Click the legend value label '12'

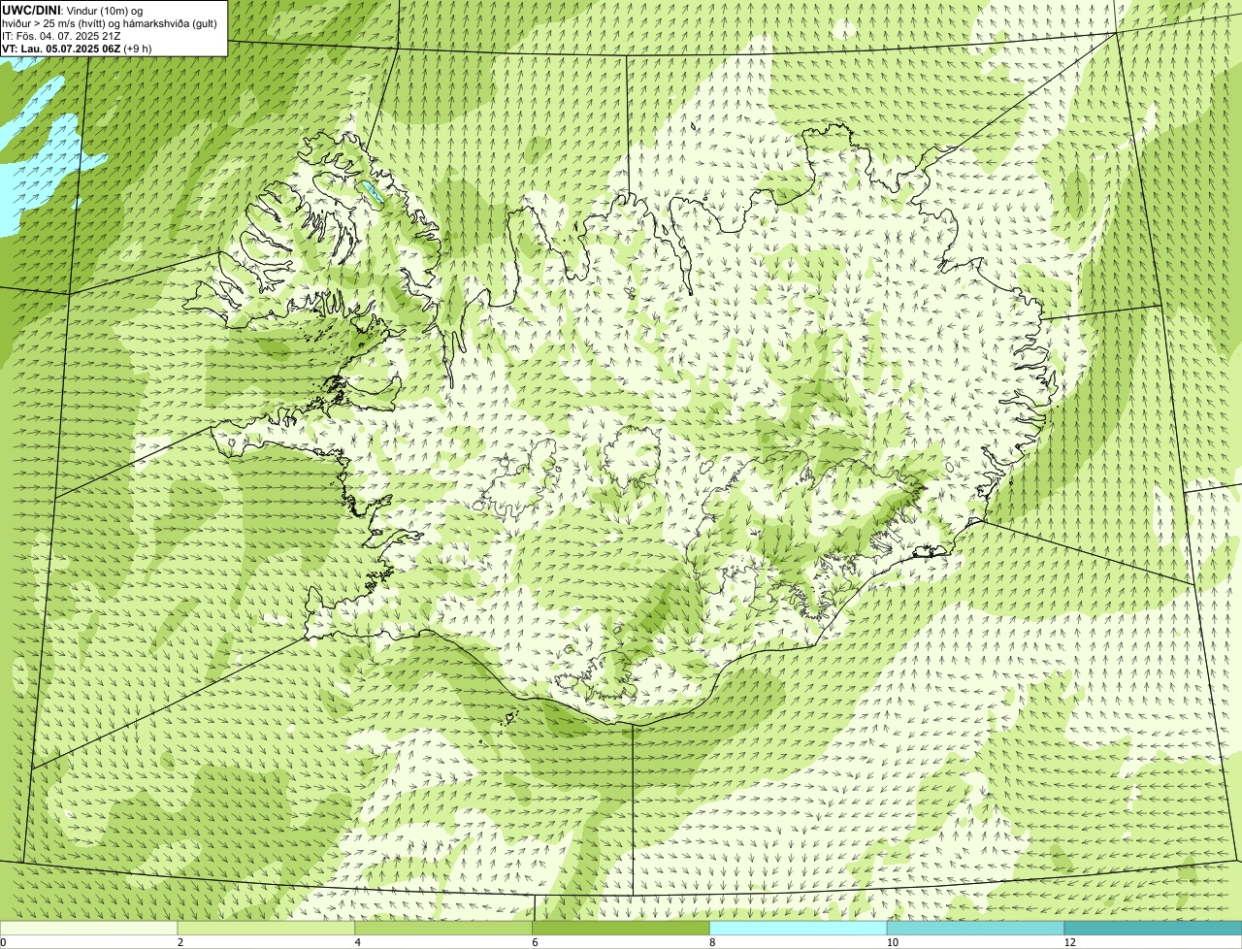(x=1069, y=942)
